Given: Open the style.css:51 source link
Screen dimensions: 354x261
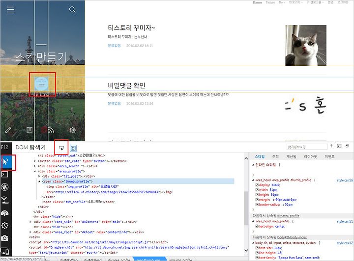Looking at the screenshot, I should [345, 222].
